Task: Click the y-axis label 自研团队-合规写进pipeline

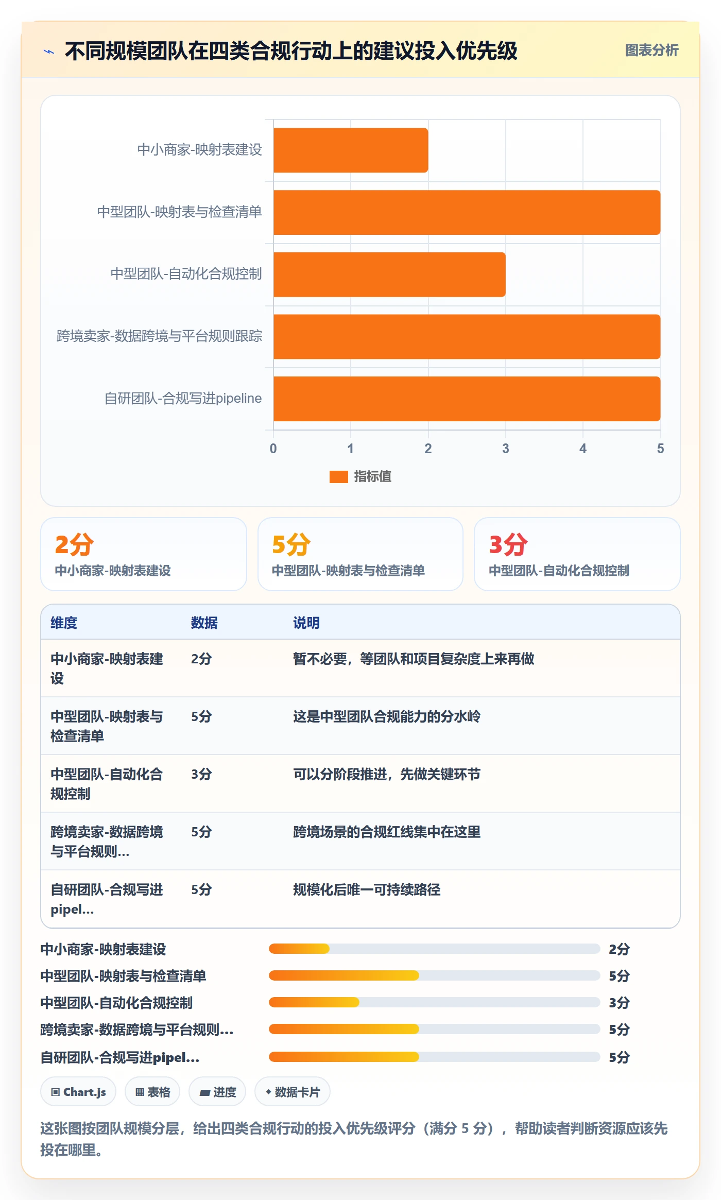Action: pyautogui.click(x=183, y=399)
